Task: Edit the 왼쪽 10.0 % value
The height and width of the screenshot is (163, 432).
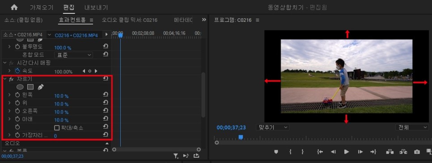Action: click(x=61, y=96)
